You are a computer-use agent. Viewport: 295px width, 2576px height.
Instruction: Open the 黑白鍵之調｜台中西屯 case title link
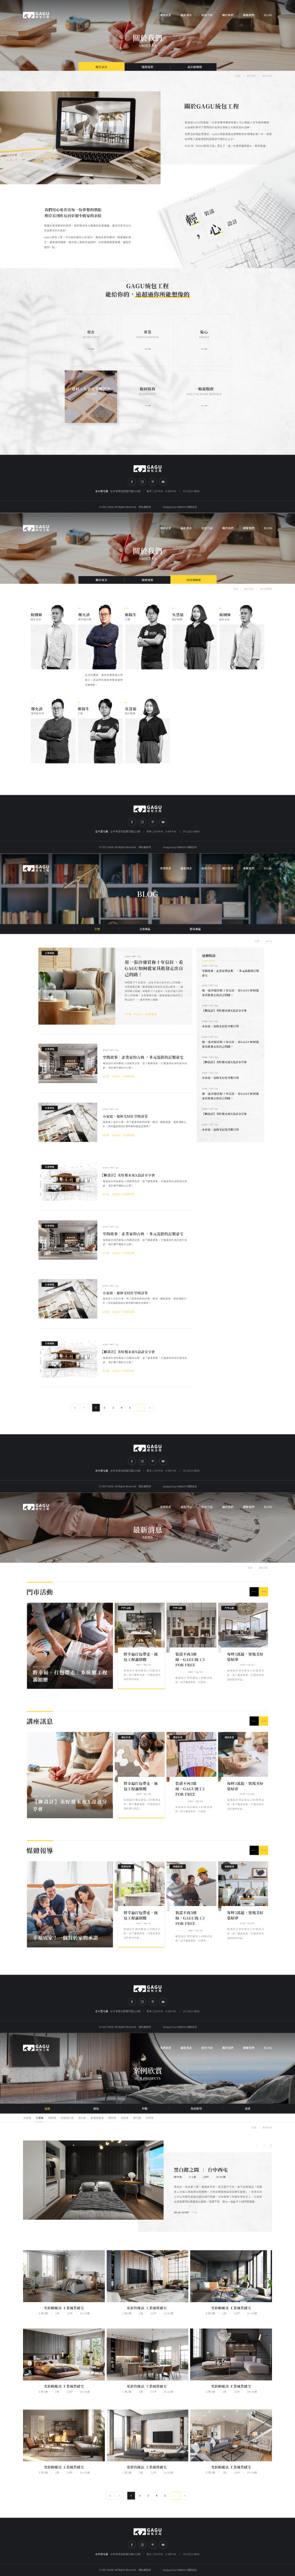click(201, 2169)
